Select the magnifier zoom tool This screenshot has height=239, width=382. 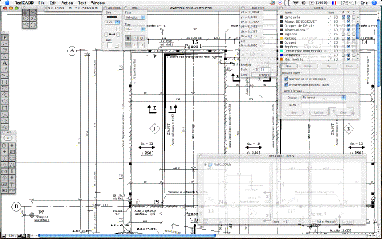[5, 56]
